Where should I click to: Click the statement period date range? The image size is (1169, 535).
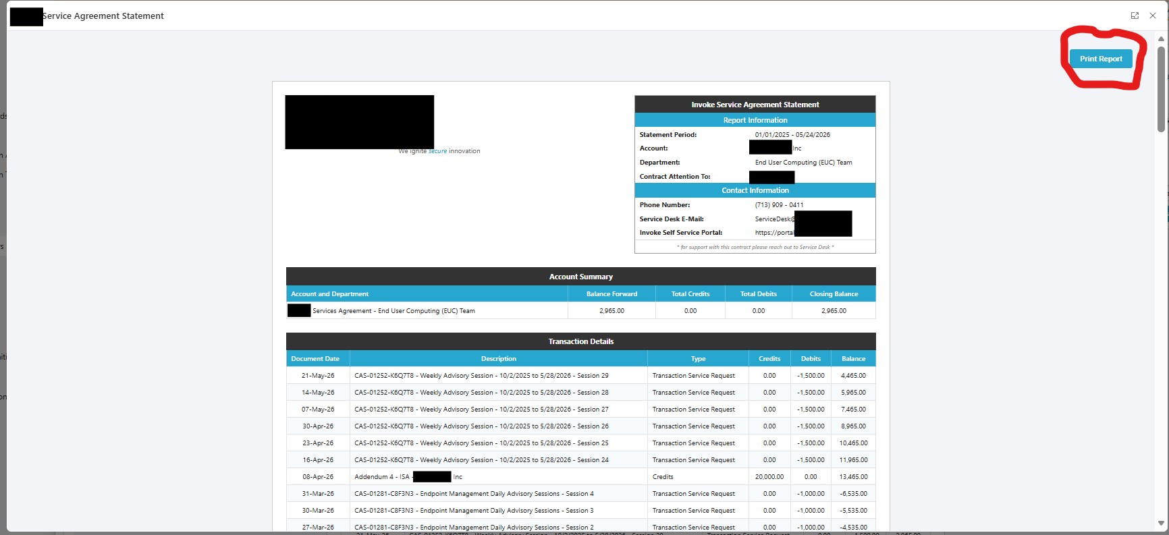(792, 135)
